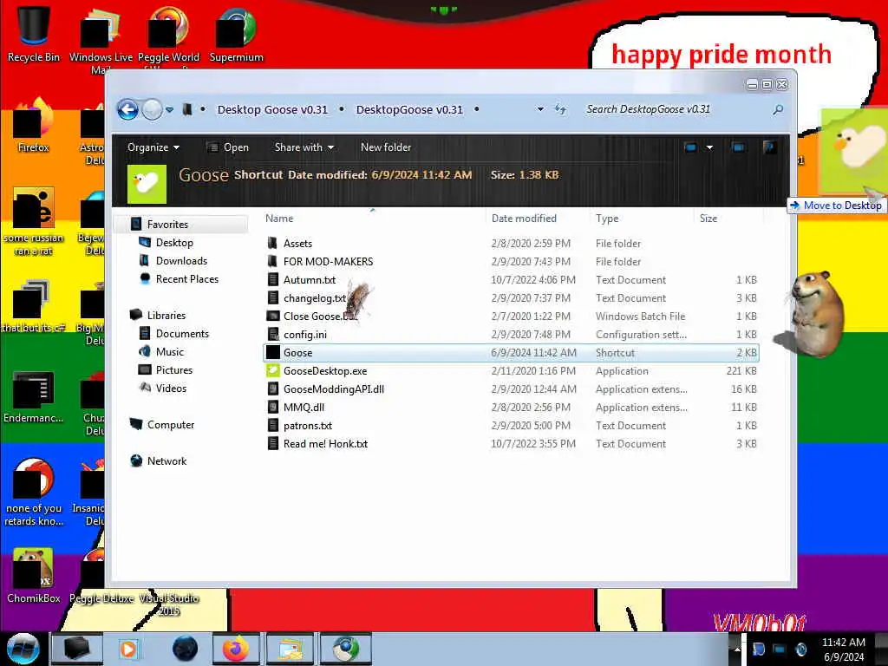Open the Share with menu
Screen dimensions: 888x666
click(304, 147)
